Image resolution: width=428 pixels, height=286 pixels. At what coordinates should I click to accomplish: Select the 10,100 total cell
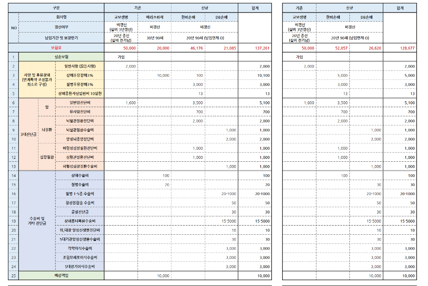pos(255,75)
